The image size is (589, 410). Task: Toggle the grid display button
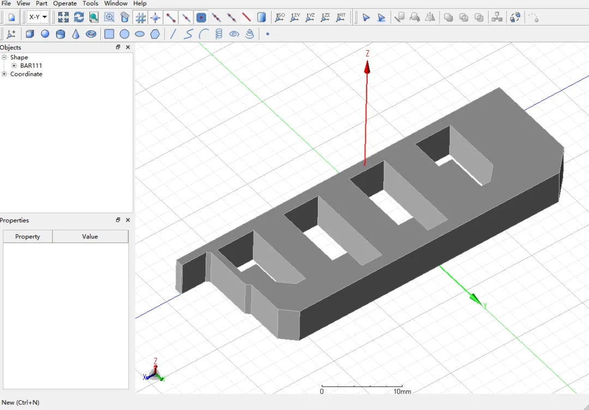(140, 17)
